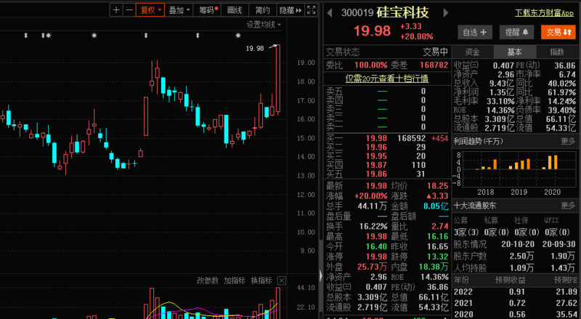Viewport: 581px width, 319px height.
Task: Click 量比 value 2.74
Action: coord(440,226)
